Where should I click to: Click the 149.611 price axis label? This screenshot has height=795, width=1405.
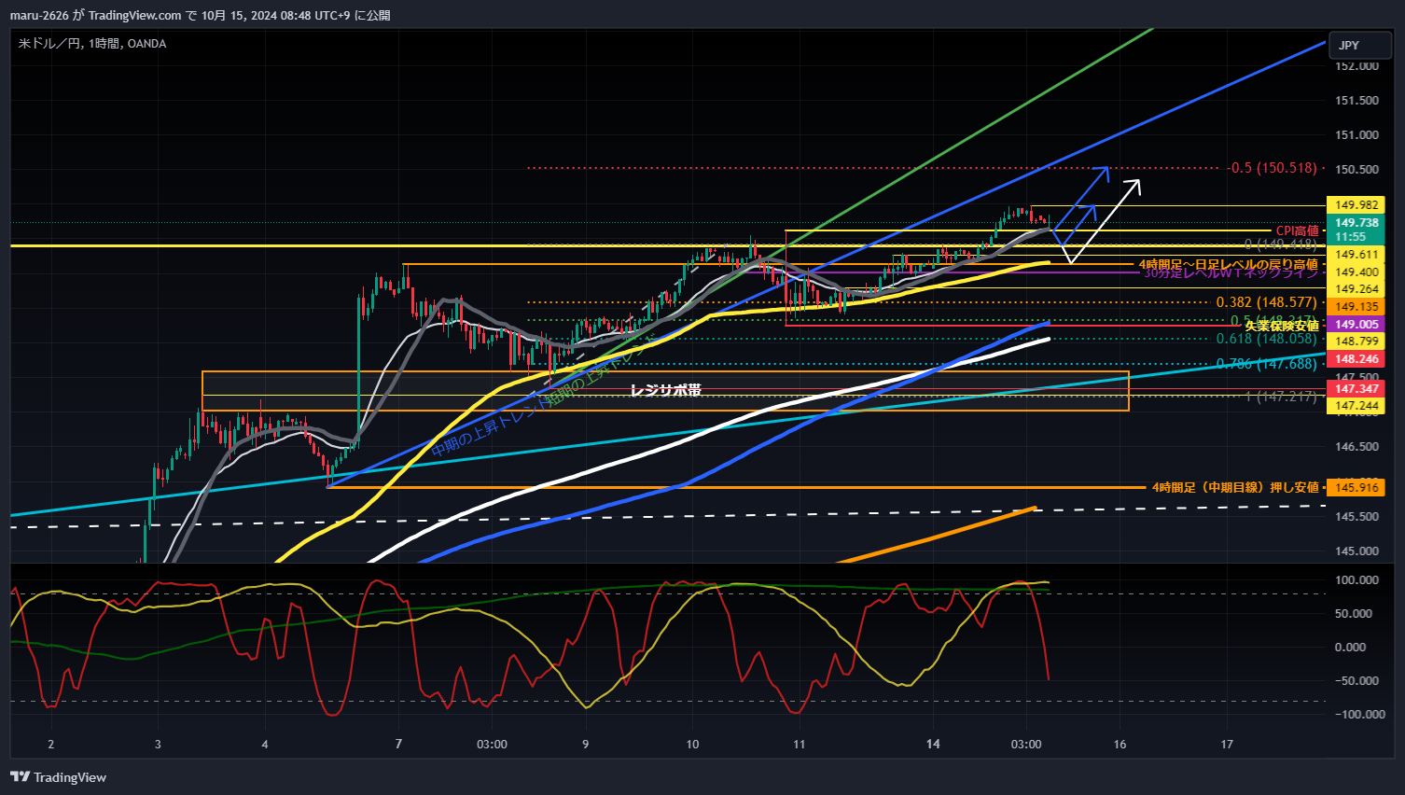click(1356, 255)
